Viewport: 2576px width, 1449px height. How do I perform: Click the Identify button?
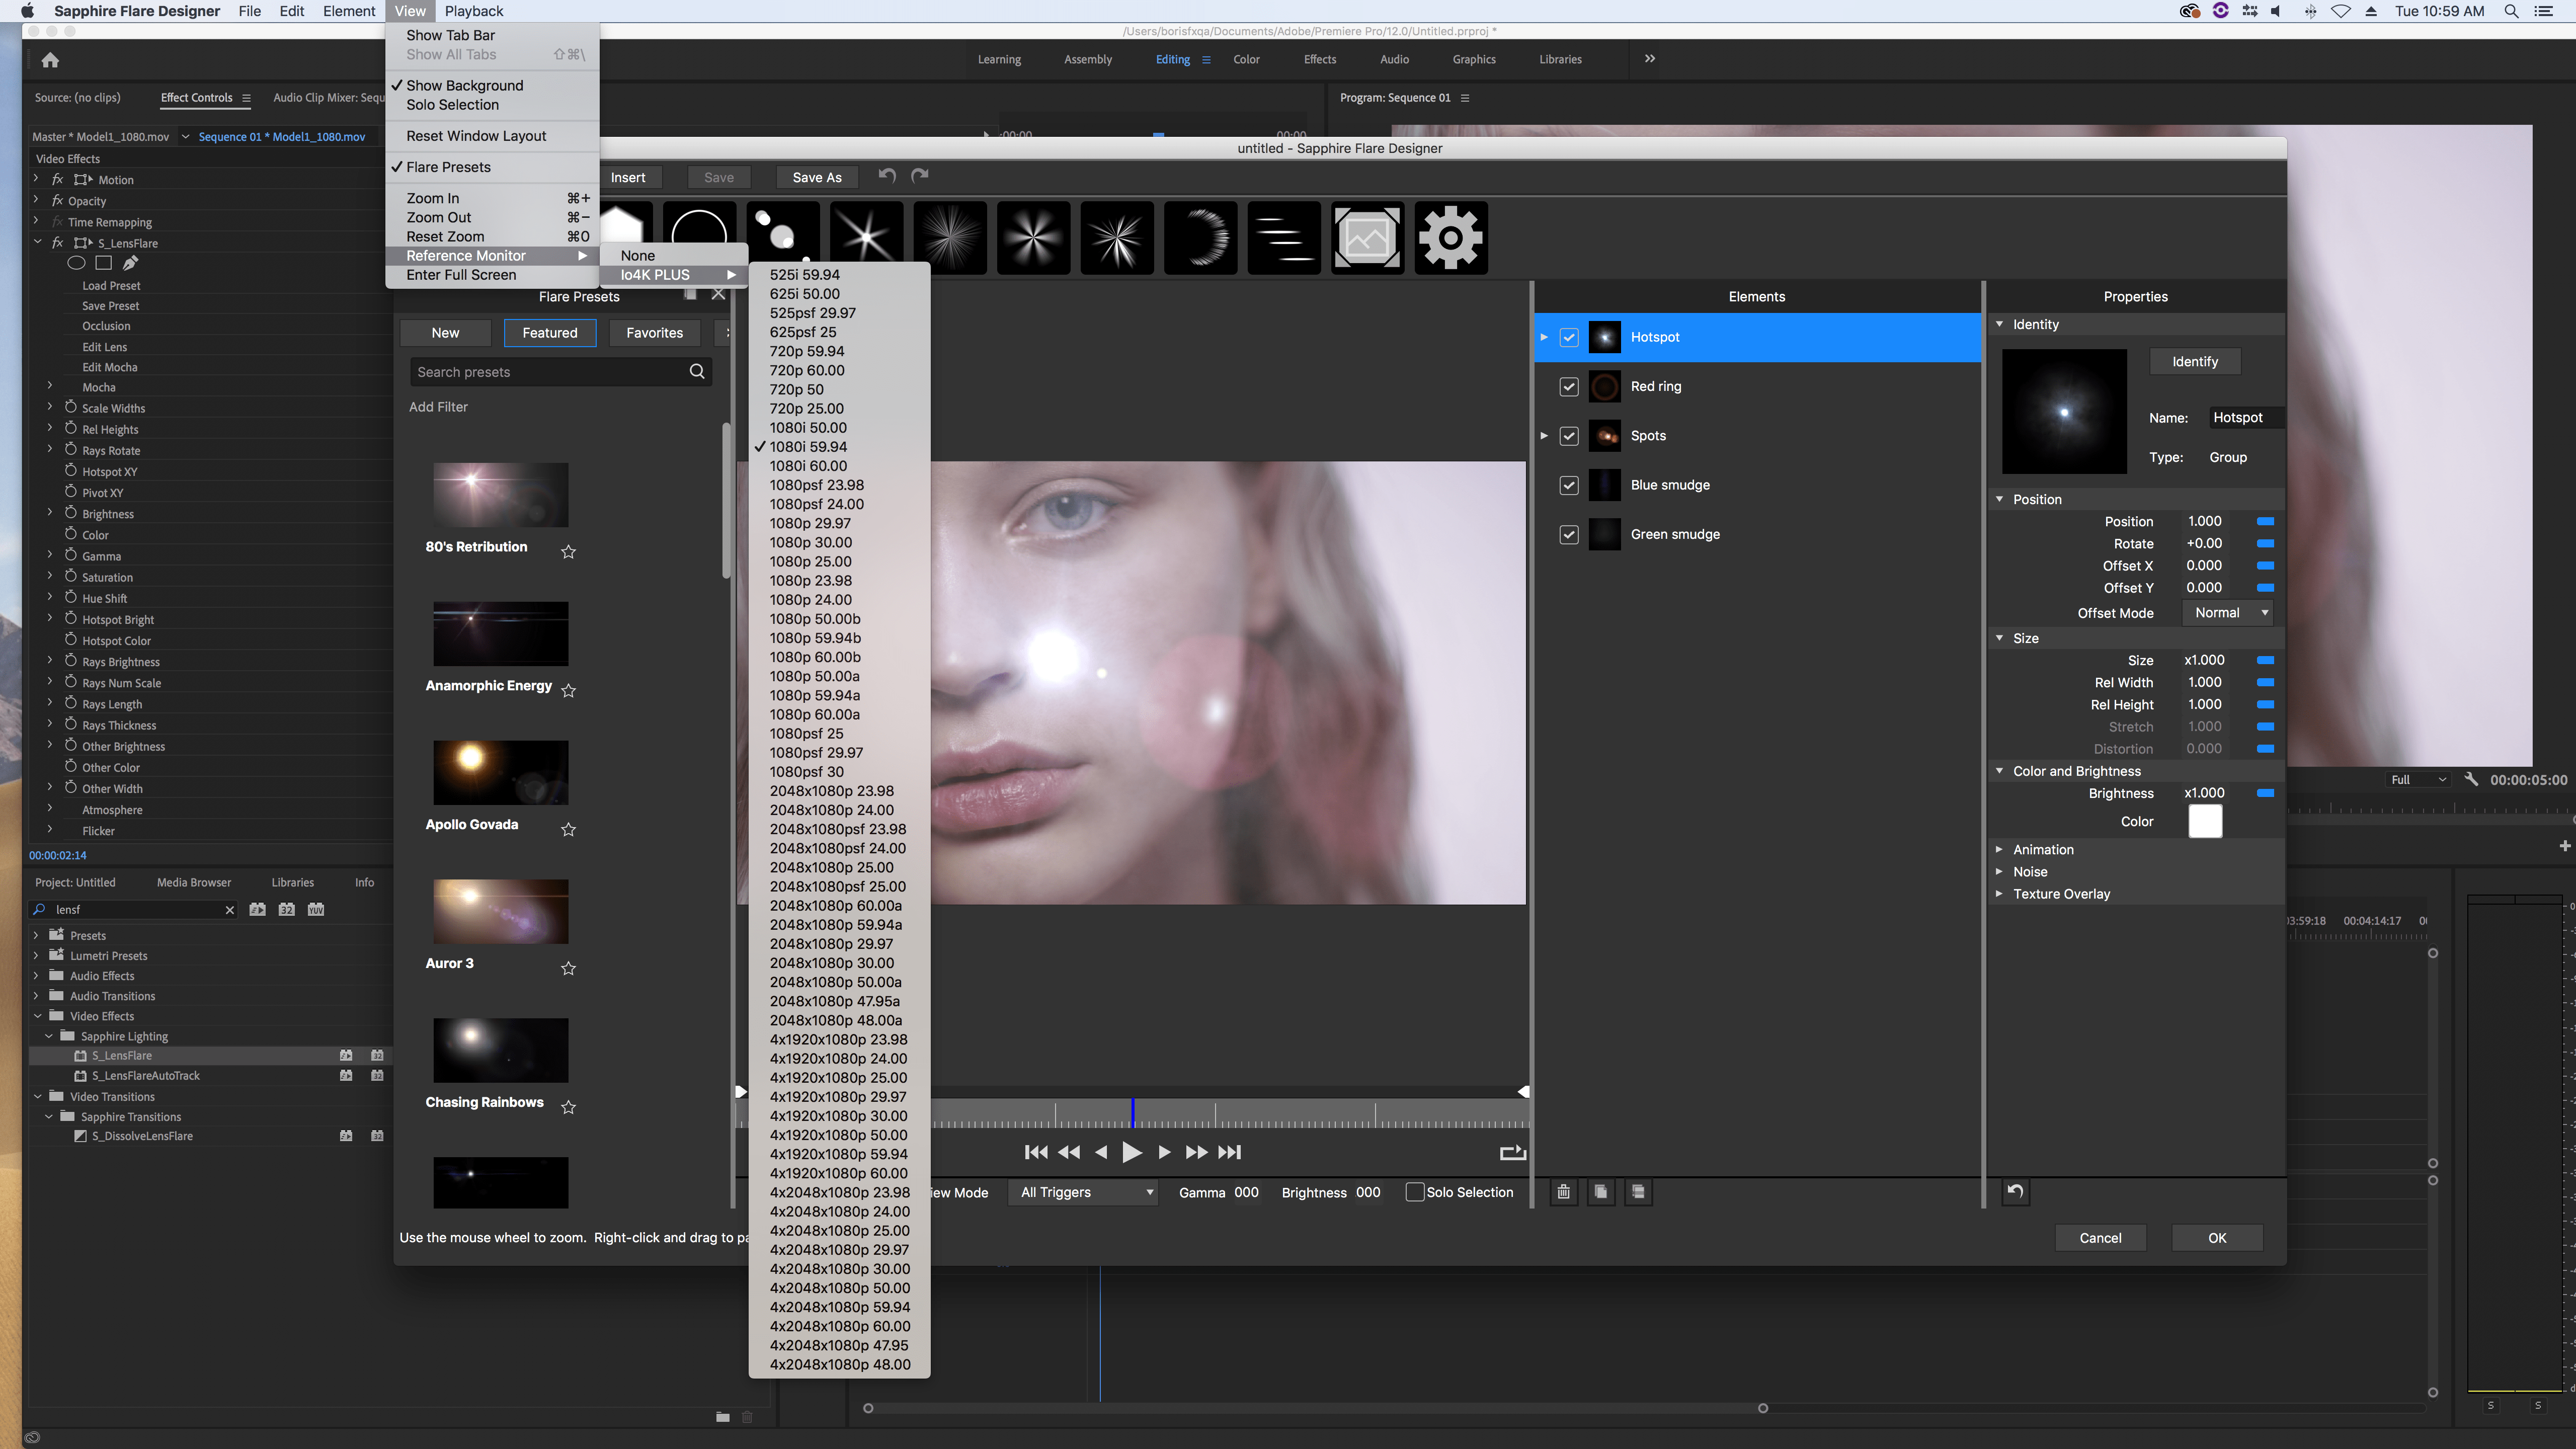[x=2194, y=362]
